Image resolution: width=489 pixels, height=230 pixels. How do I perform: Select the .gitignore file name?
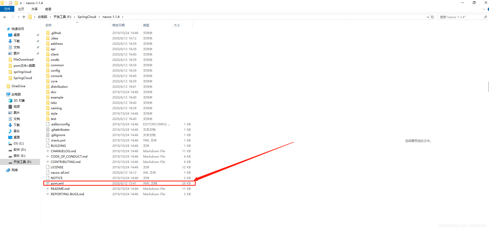point(58,135)
